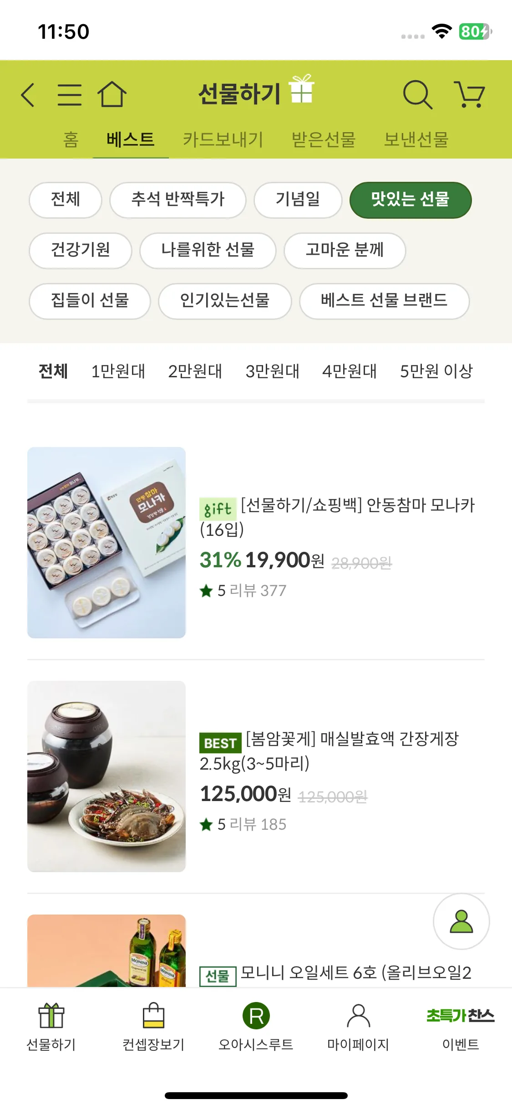The width and height of the screenshot is (512, 1110).
Task: Filter by 2만원대 price range
Action: click(x=195, y=371)
